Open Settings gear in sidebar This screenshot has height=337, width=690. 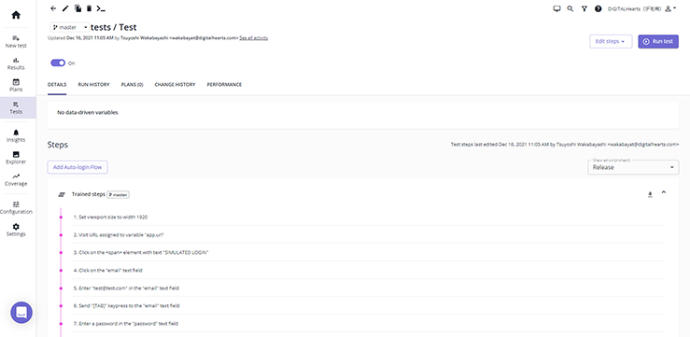tap(16, 230)
